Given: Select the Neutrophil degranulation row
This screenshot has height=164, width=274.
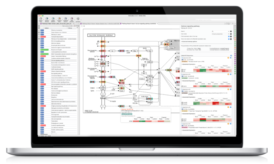Looking at the screenshot, I should point(58,37).
